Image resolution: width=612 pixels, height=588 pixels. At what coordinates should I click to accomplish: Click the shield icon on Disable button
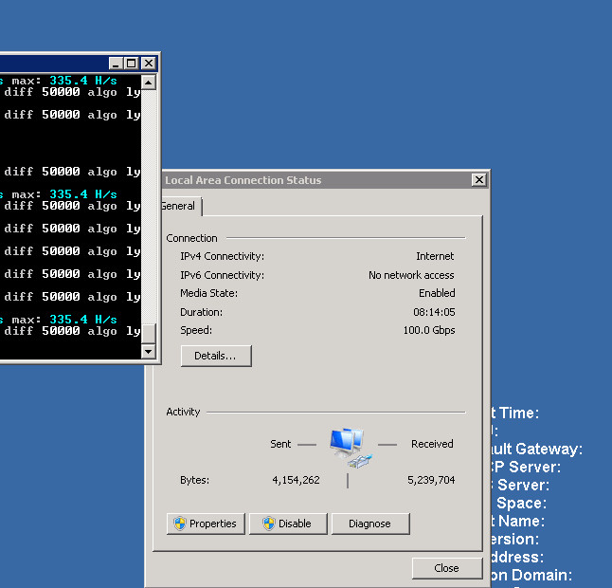pos(268,524)
